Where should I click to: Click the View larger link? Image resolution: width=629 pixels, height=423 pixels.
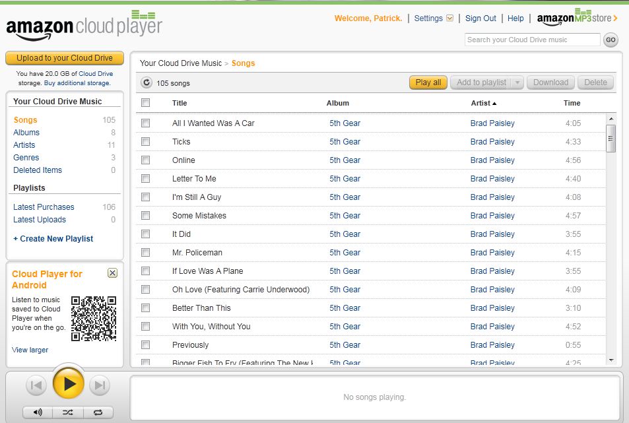coord(30,350)
